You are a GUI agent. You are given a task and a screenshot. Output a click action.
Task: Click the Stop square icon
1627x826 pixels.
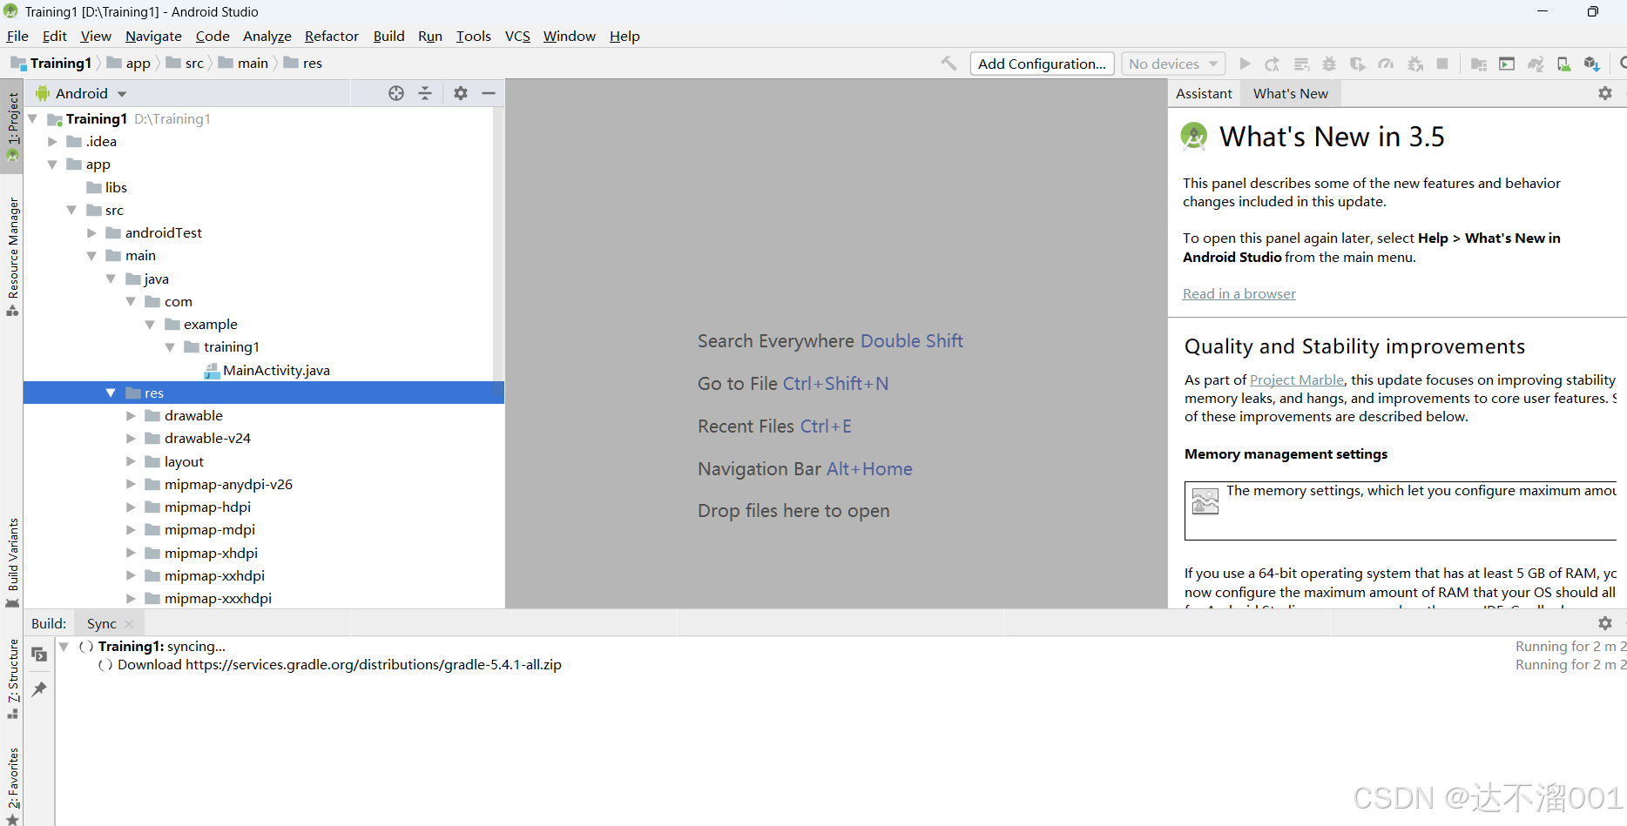[x=1442, y=64]
